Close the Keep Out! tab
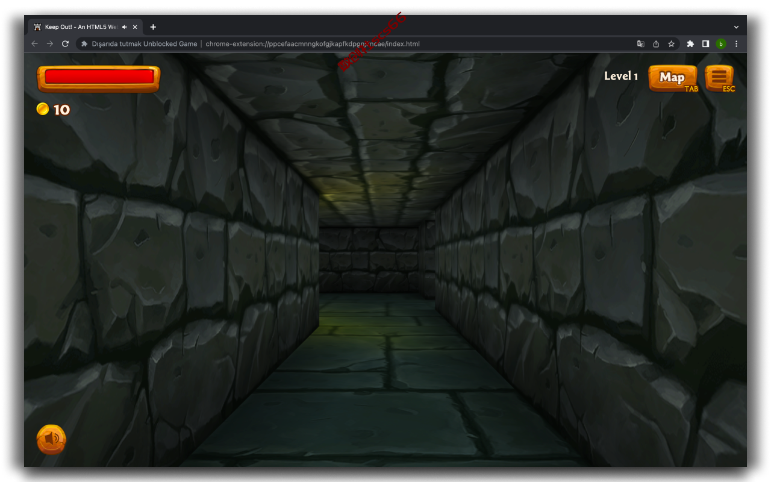 click(x=135, y=27)
